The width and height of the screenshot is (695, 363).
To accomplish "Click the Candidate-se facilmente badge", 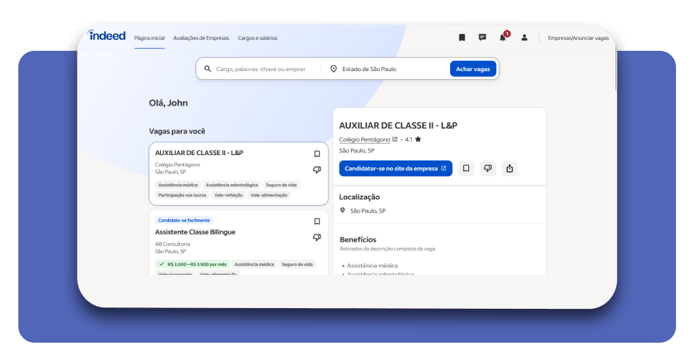I will point(184,220).
